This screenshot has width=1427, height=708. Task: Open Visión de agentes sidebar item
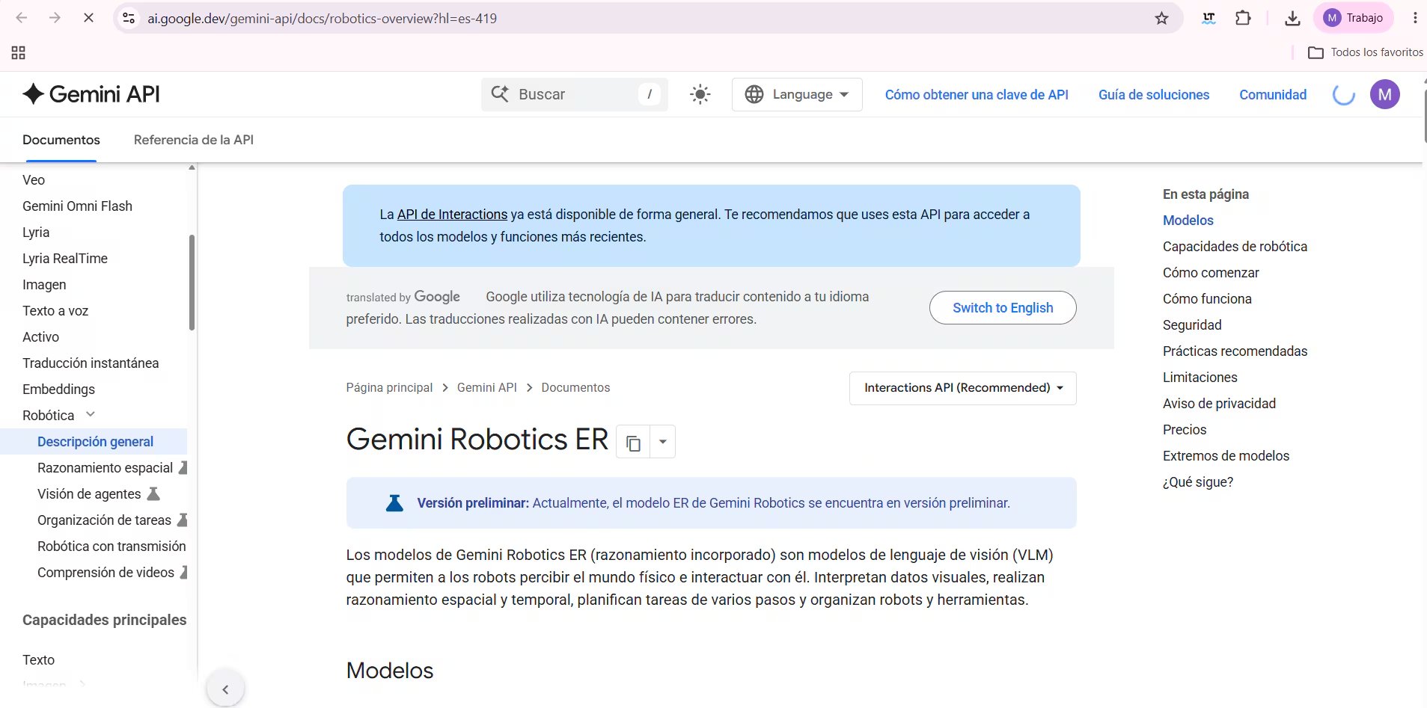(89, 494)
